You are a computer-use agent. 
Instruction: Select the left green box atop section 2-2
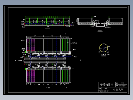click(x=92, y=17)
